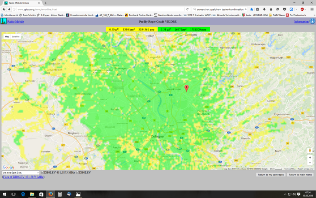Open the Erste Schritte bookmark
The width and height of the screenshot is (316, 198).
27,15
